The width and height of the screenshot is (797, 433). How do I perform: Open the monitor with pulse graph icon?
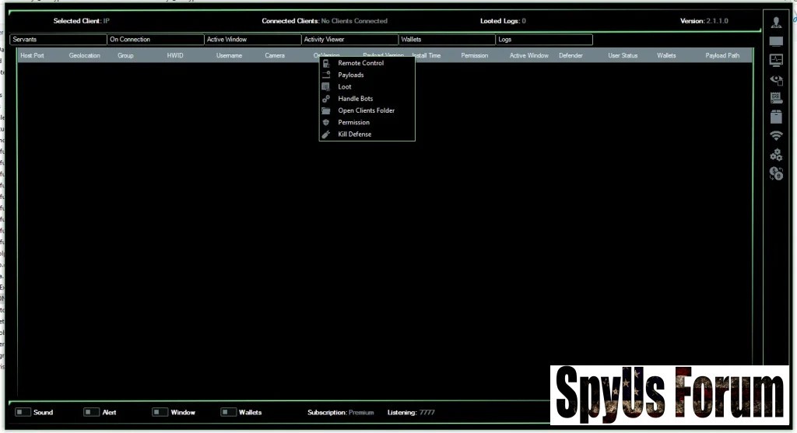point(776,60)
